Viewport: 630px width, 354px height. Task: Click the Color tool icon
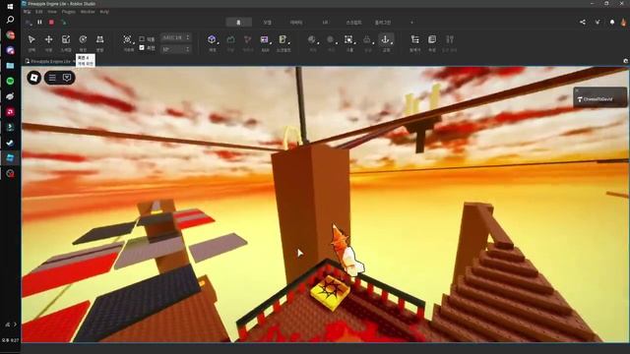331,39
